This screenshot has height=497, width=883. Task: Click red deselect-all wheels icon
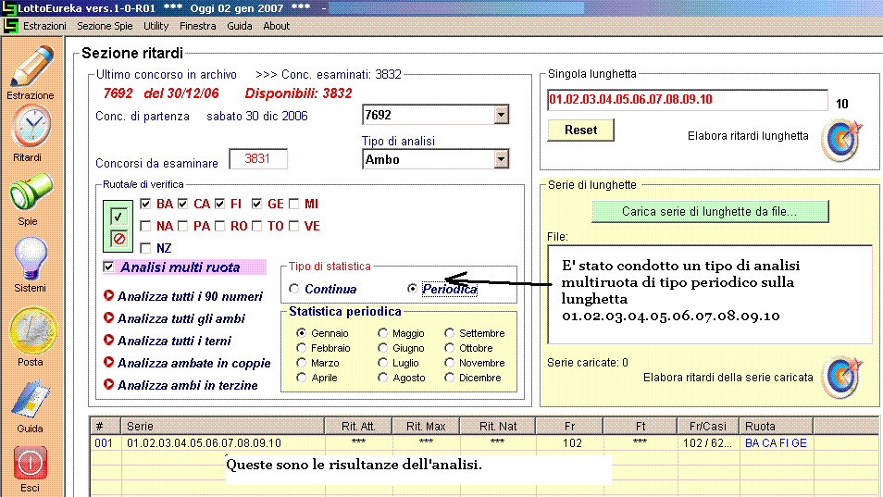[118, 239]
